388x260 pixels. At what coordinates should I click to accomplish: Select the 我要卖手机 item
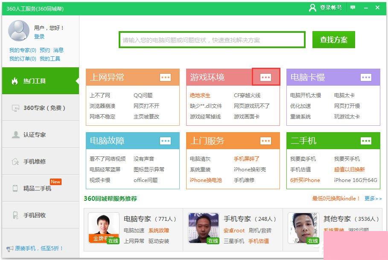point(303,159)
